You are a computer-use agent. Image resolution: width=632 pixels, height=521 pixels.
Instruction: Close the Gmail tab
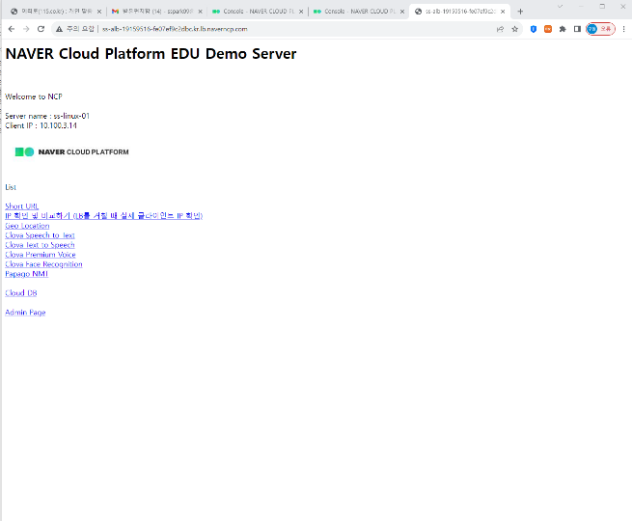[200, 12]
